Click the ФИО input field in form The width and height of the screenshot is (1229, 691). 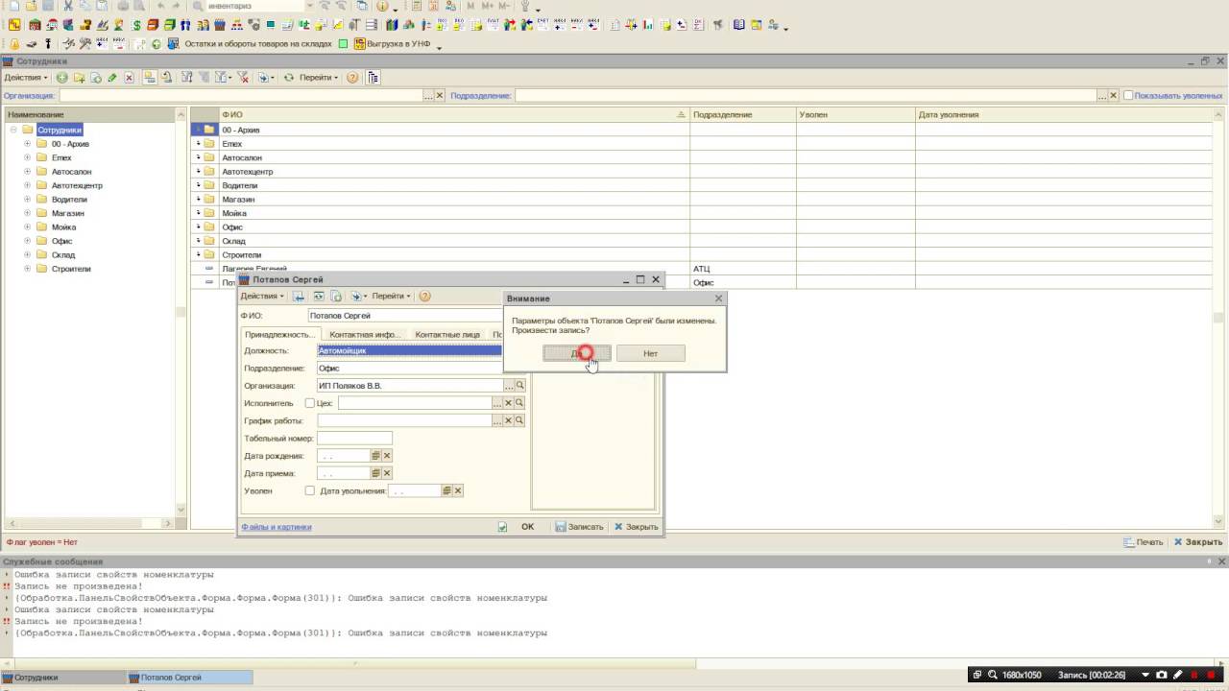405,316
